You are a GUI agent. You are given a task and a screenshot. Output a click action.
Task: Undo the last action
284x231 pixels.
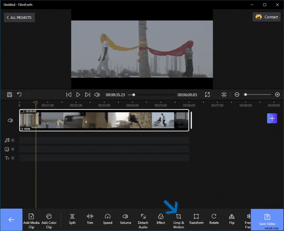pyautogui.click(x=20, y=95)
